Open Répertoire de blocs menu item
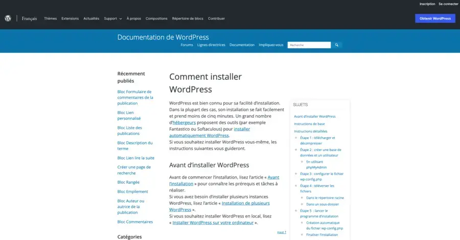Viewport: 460px width, 240px height. point(188,18)
